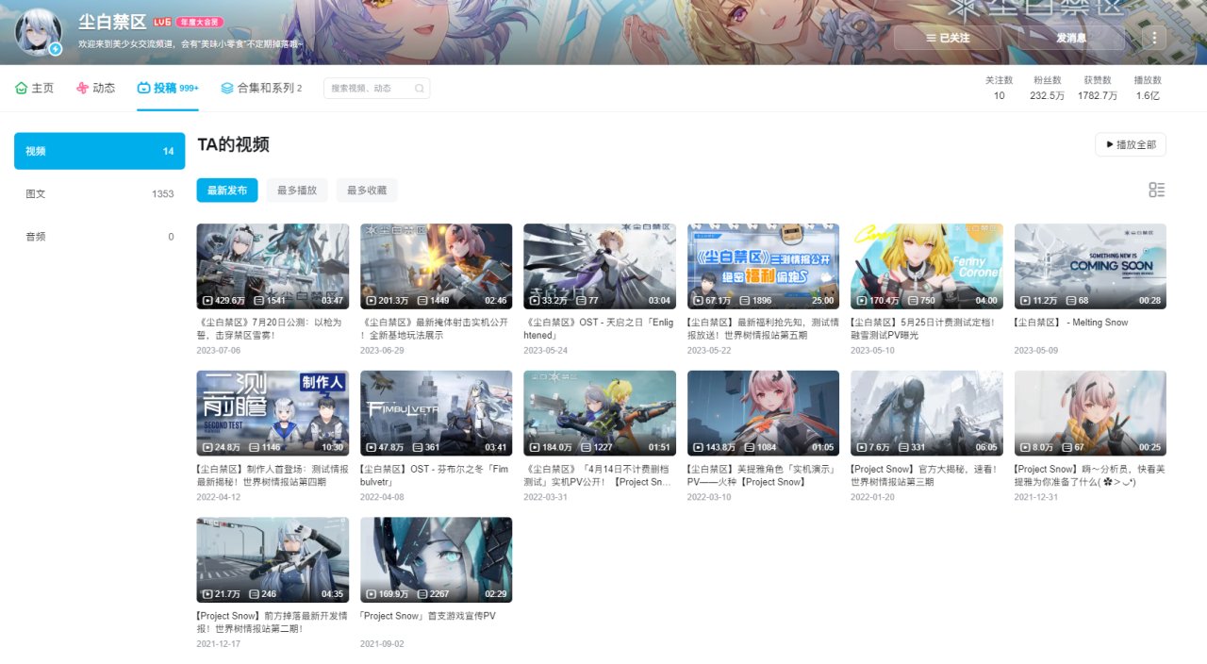Viewport: 1207px width, 664px height.
Task: Open the 粉丝数 follower count
Action: (x=1046, y=89)
